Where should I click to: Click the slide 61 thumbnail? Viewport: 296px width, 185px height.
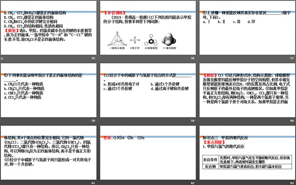tap(49, 154)
